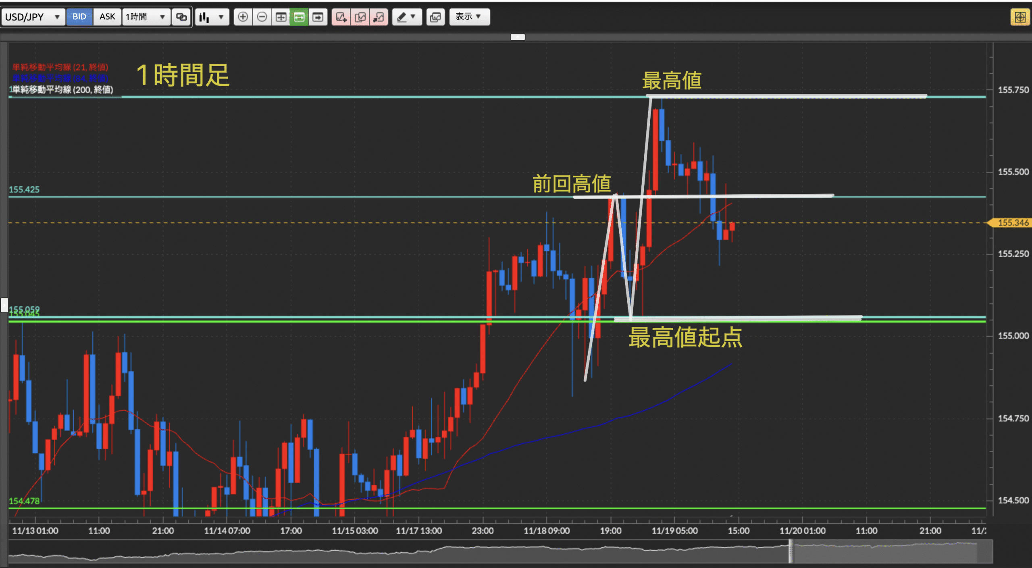Image resolution: width=1032 pixels, height=568 pixels.
Task: Click the orange crosshair icon at top right
Action: click(x=1020, y=17)
